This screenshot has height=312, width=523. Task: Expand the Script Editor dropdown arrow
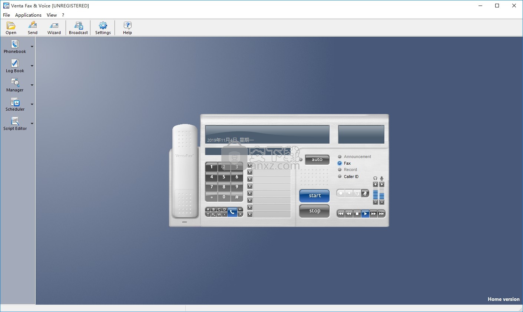pos(32,124)
